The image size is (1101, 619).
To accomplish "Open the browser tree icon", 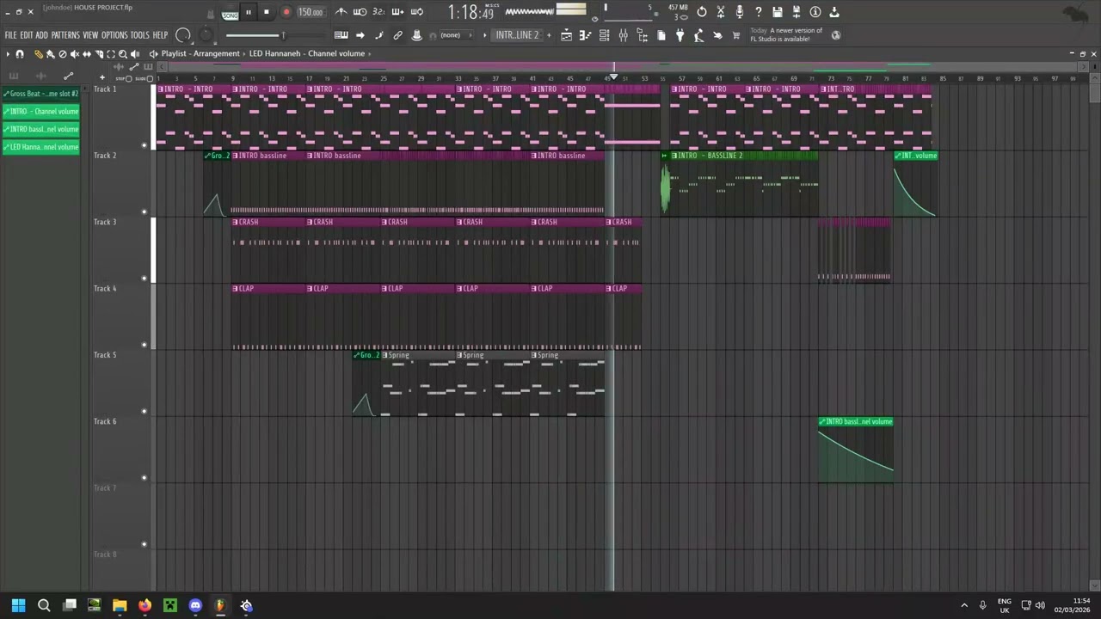I will point(642,35).
